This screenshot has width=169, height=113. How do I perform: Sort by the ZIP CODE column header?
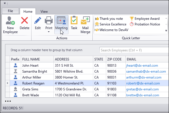[114, 59]
